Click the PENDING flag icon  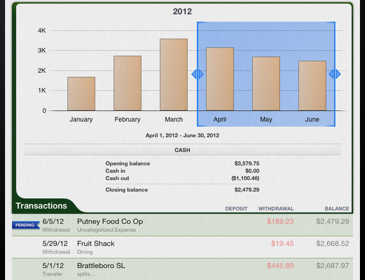point(25,225)
